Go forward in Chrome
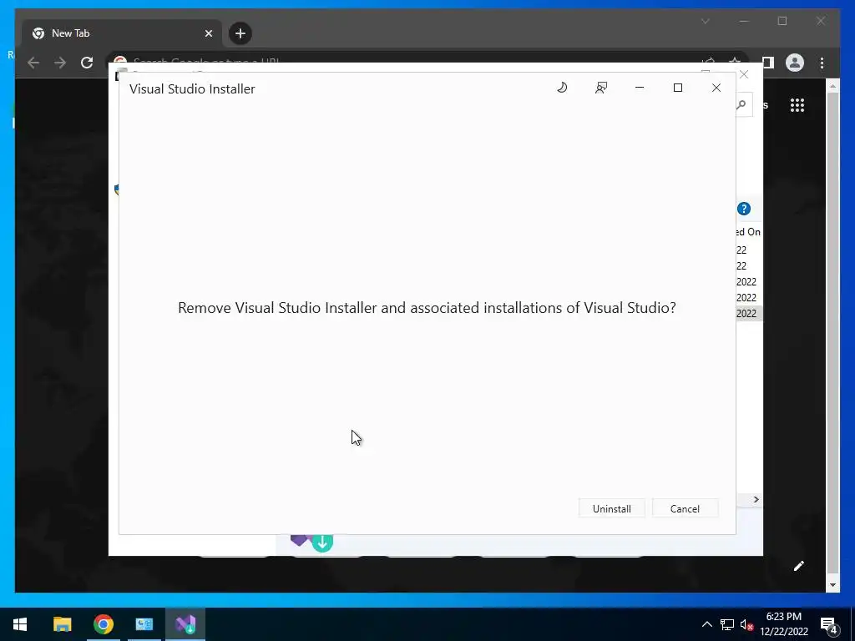Image resolution: width=855 pixels, height=641 pixels. click(x=60, y=63)
